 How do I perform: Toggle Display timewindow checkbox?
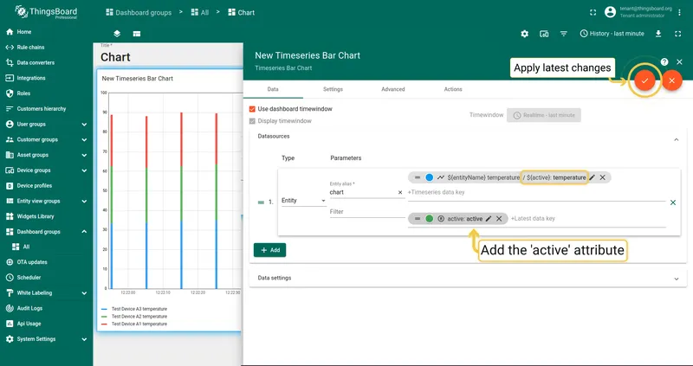point(252,121)
